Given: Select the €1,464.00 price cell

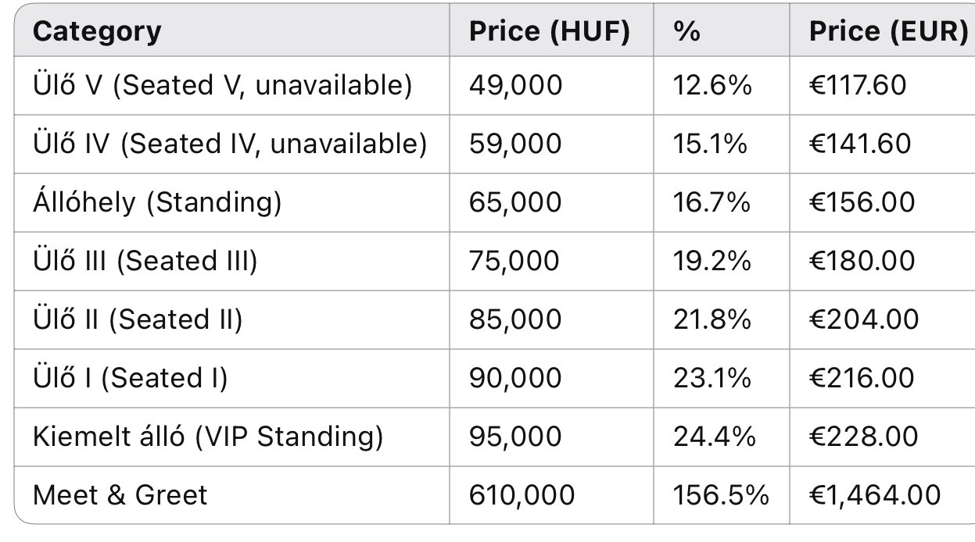Looking at the screenshot, I should (x=875, y=495).
